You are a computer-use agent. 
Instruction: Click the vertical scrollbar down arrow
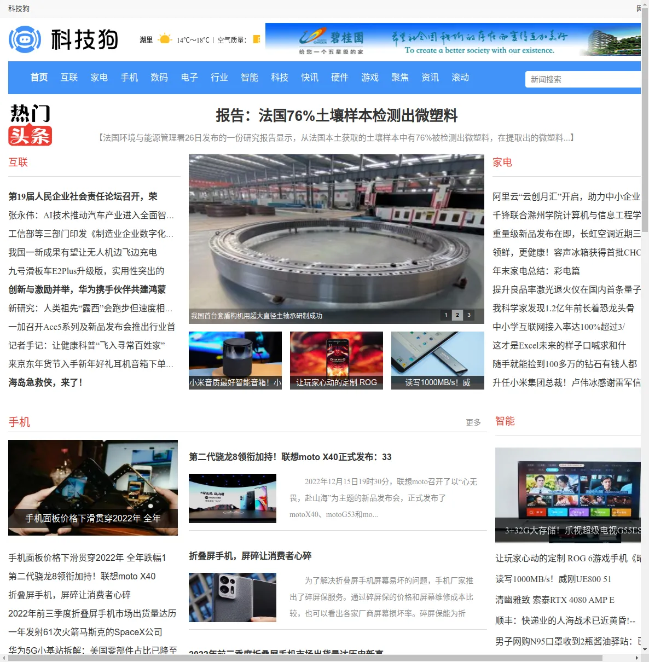645,649
